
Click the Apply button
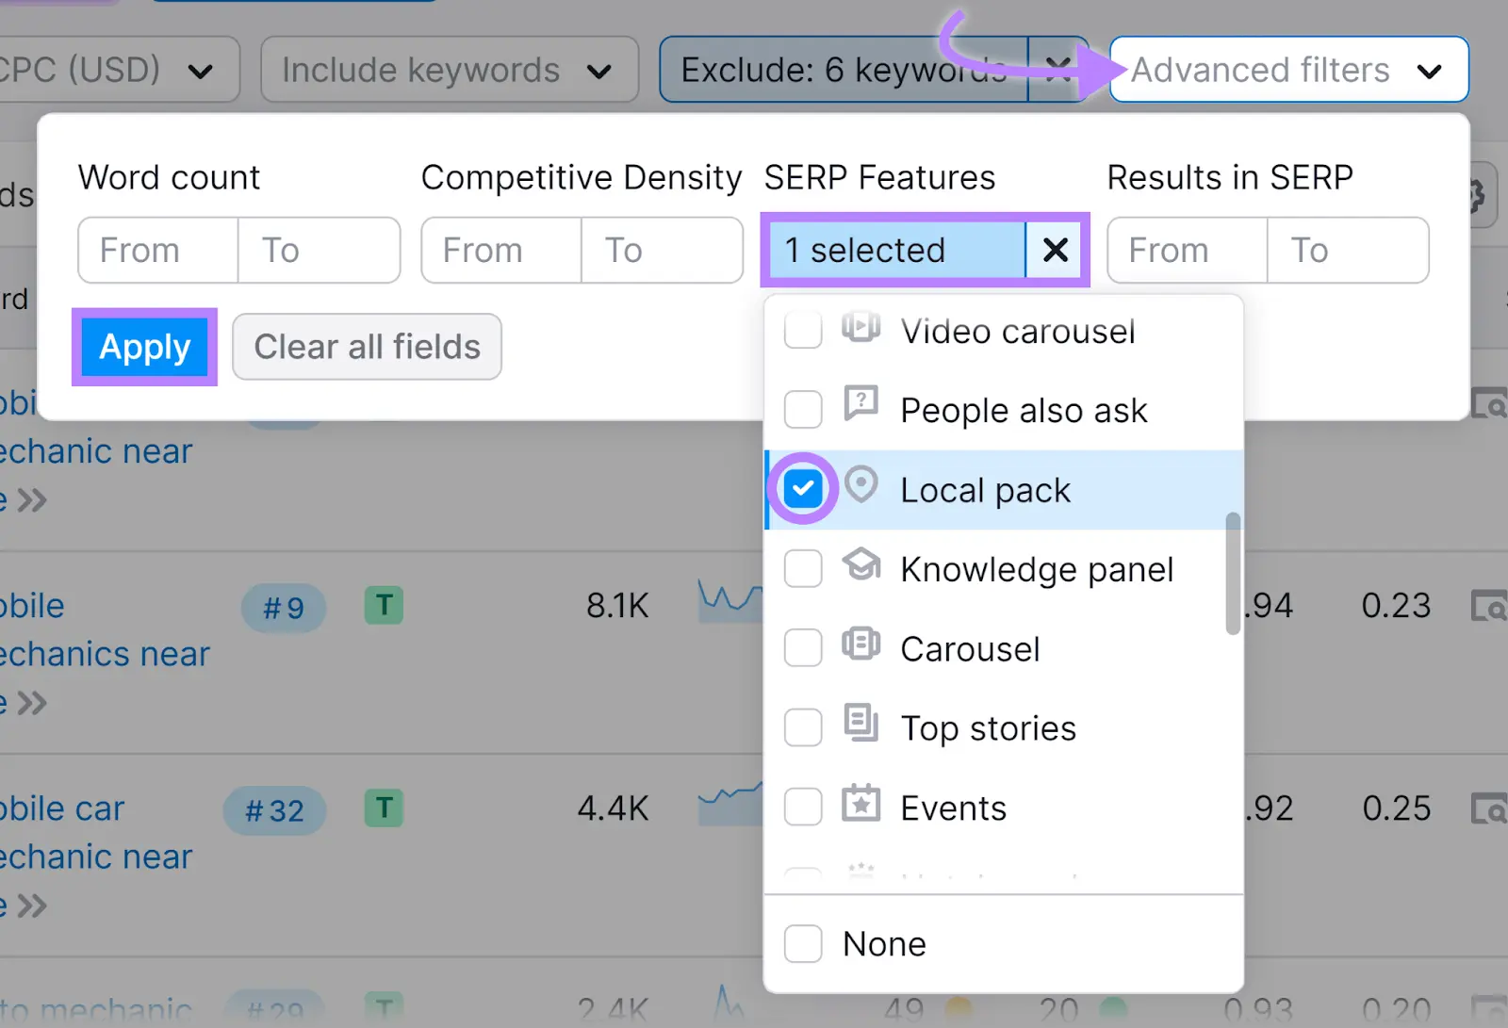pyautogui.click(x=143, y=347)
